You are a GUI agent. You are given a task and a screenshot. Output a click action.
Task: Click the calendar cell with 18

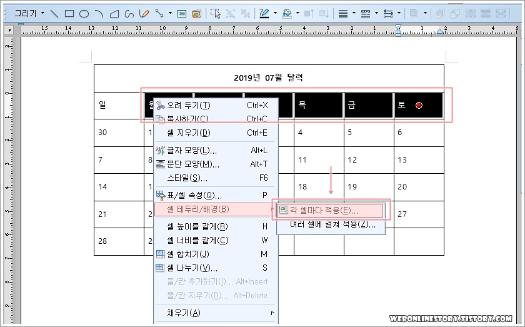click(x=319, y=187)
